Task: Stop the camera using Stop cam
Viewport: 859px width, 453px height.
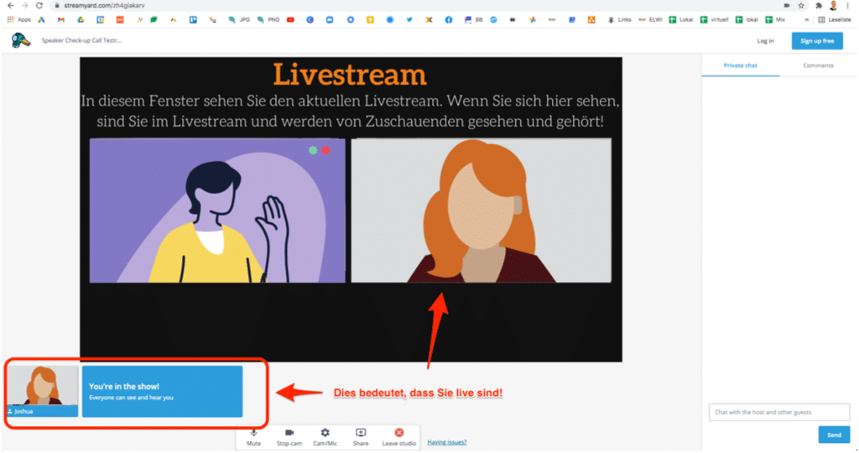Action: coord(289,435)
